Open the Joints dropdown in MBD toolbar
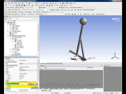This screenshot has height=94, width=126. [17, 14]
